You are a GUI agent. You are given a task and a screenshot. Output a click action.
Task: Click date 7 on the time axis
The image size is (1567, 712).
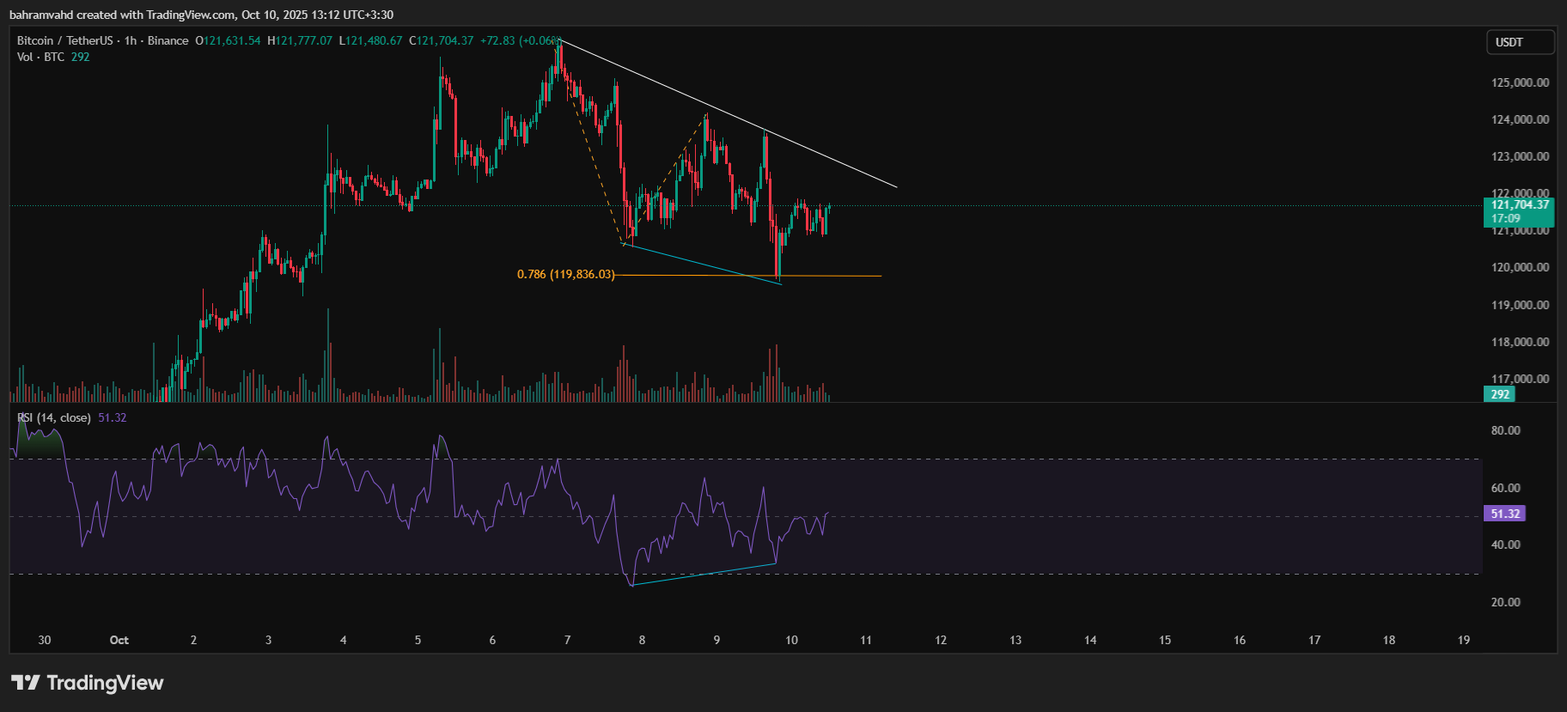567,640
